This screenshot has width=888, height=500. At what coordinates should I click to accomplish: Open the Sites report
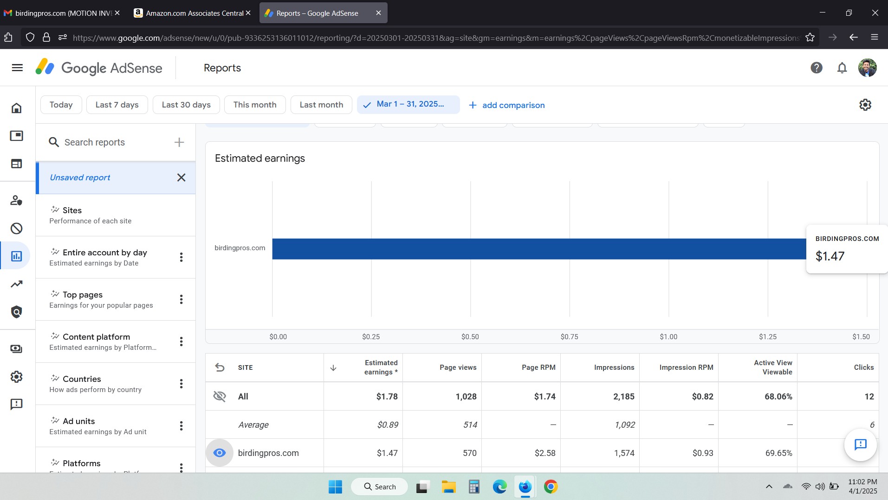tap(116, 215)
